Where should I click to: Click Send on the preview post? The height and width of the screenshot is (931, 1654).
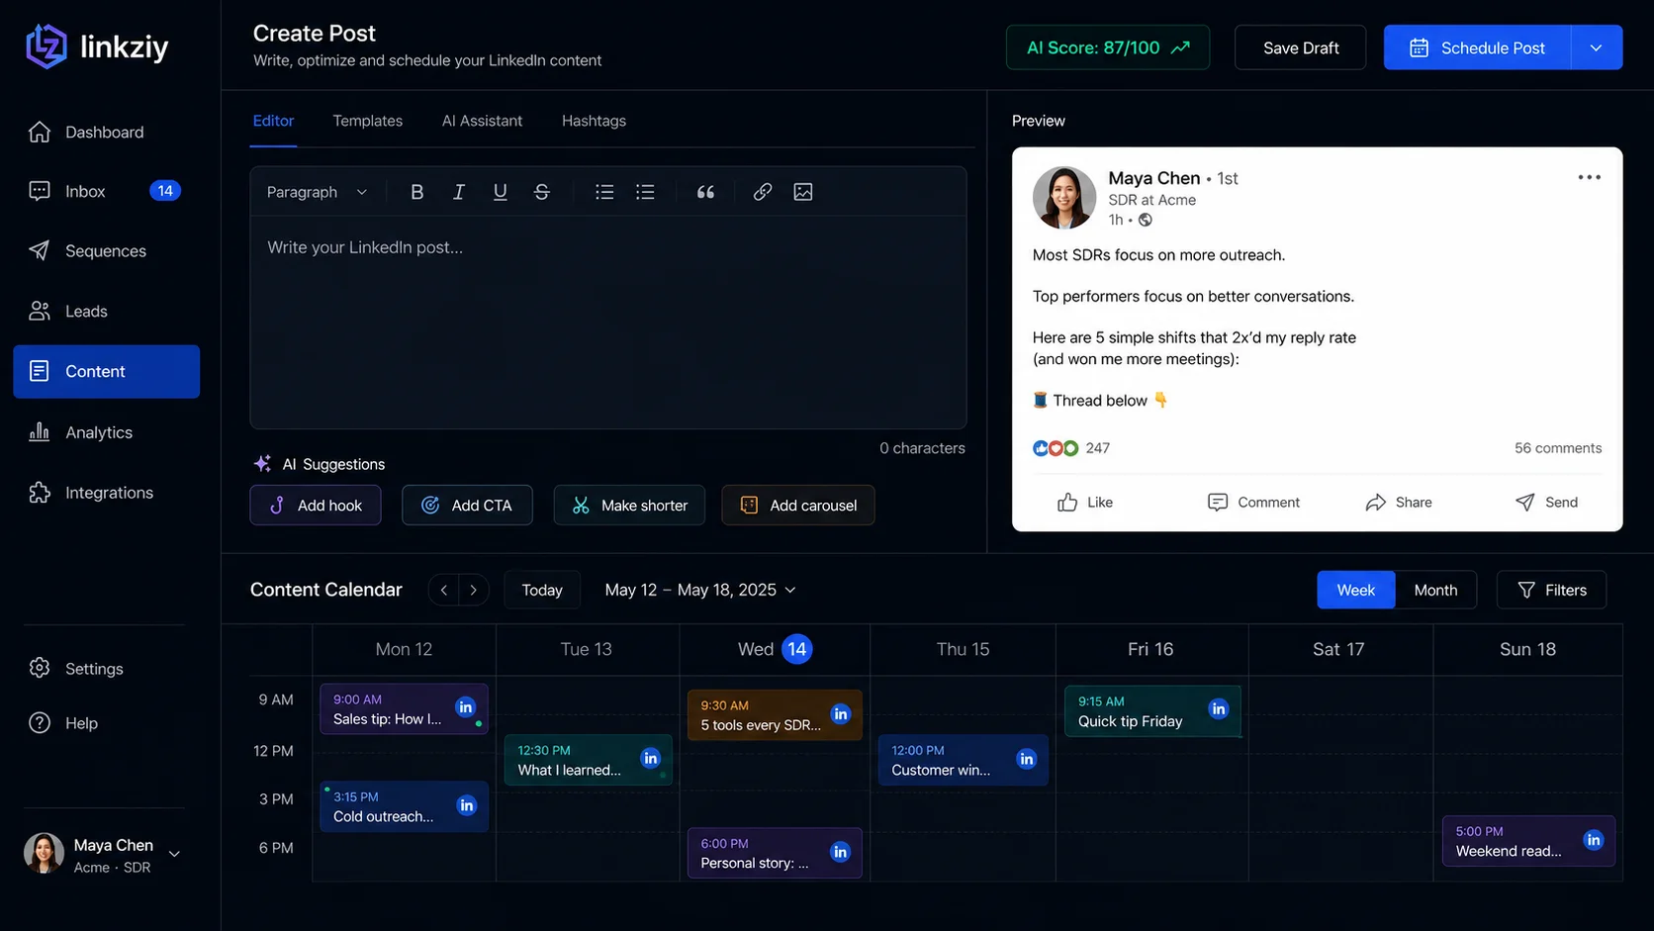(x=1546, y=503)
